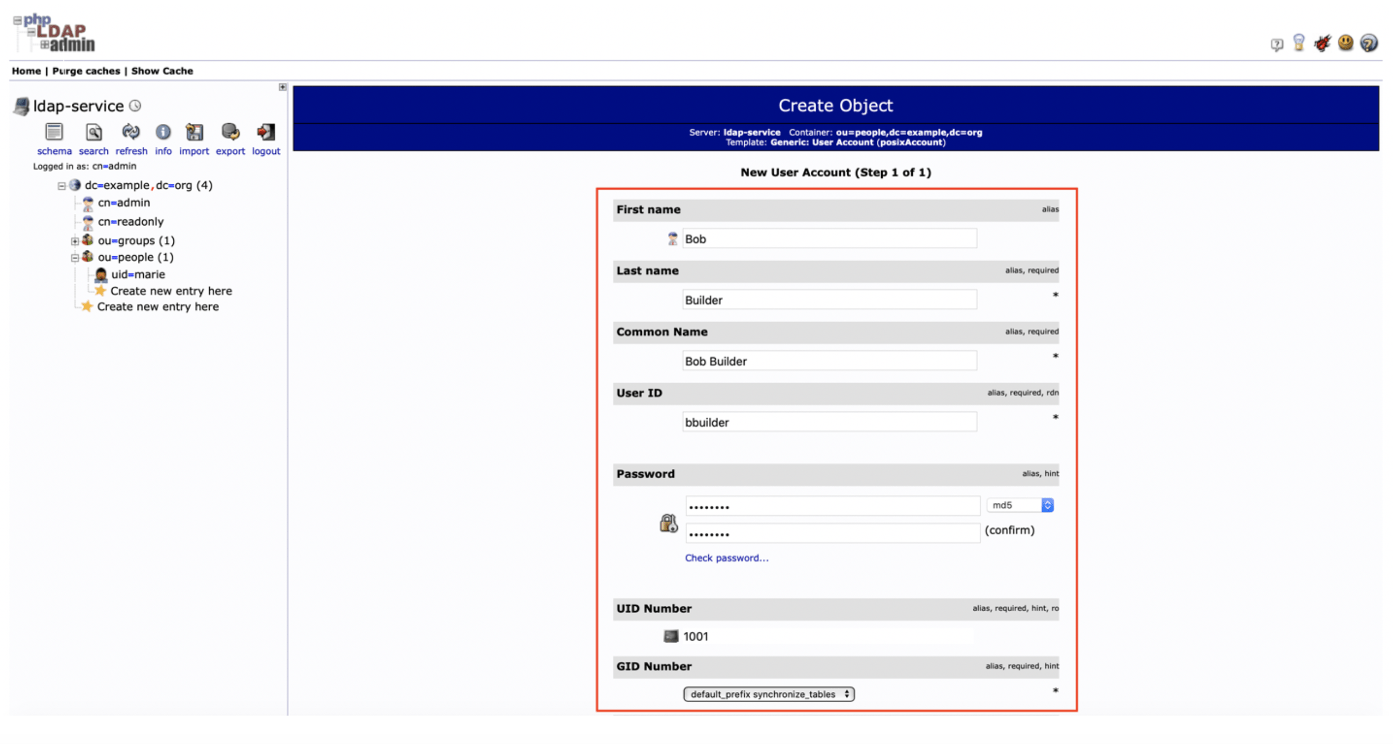1393x744 pixels.
Task: Collapse the dc=example,dc=org tree node
Action: (x=62, y=186)
